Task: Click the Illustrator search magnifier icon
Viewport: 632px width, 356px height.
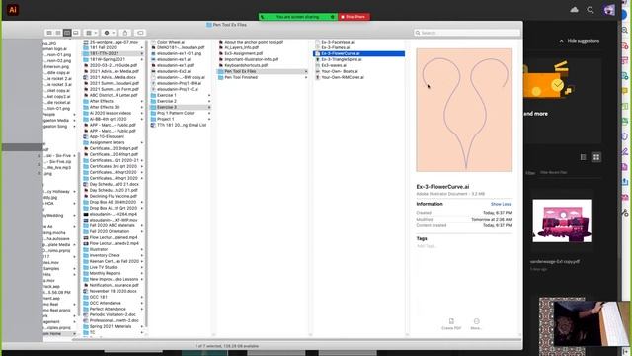Action: click(591, 10)
